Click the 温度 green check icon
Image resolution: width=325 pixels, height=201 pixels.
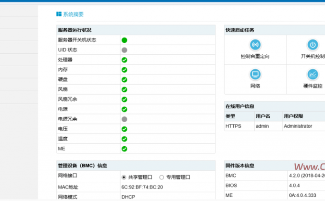[x=125, y=139]
